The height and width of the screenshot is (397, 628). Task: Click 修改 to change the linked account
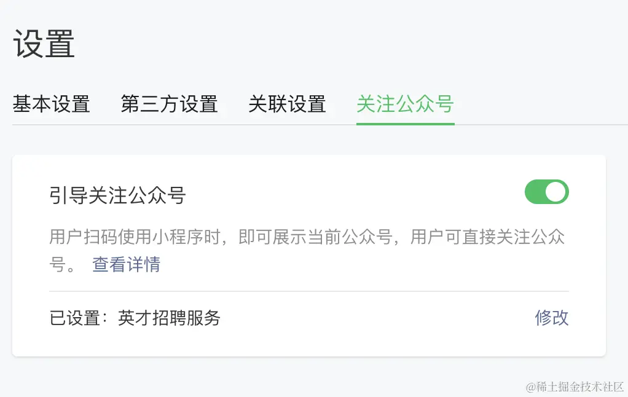552,318
